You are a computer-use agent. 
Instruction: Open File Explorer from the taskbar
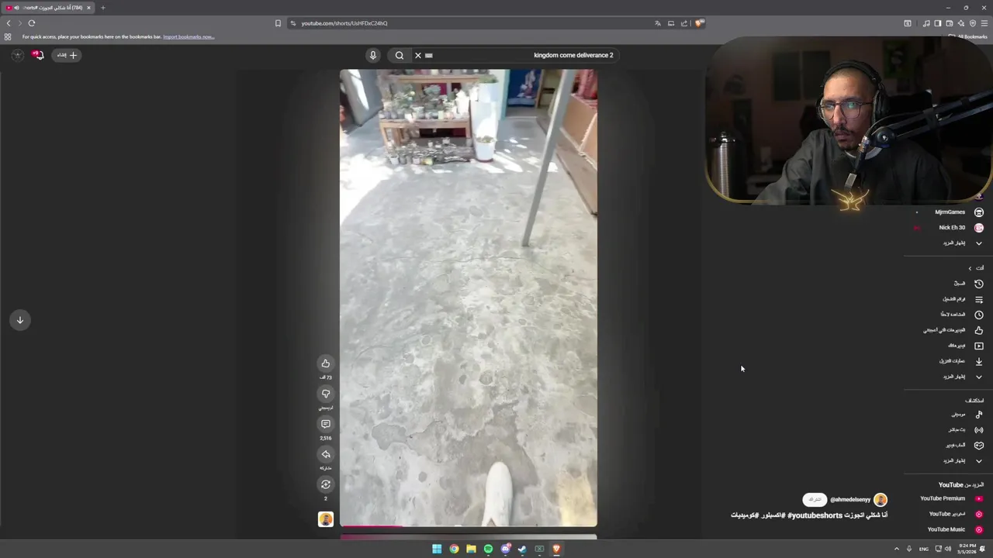click(471, 549)
